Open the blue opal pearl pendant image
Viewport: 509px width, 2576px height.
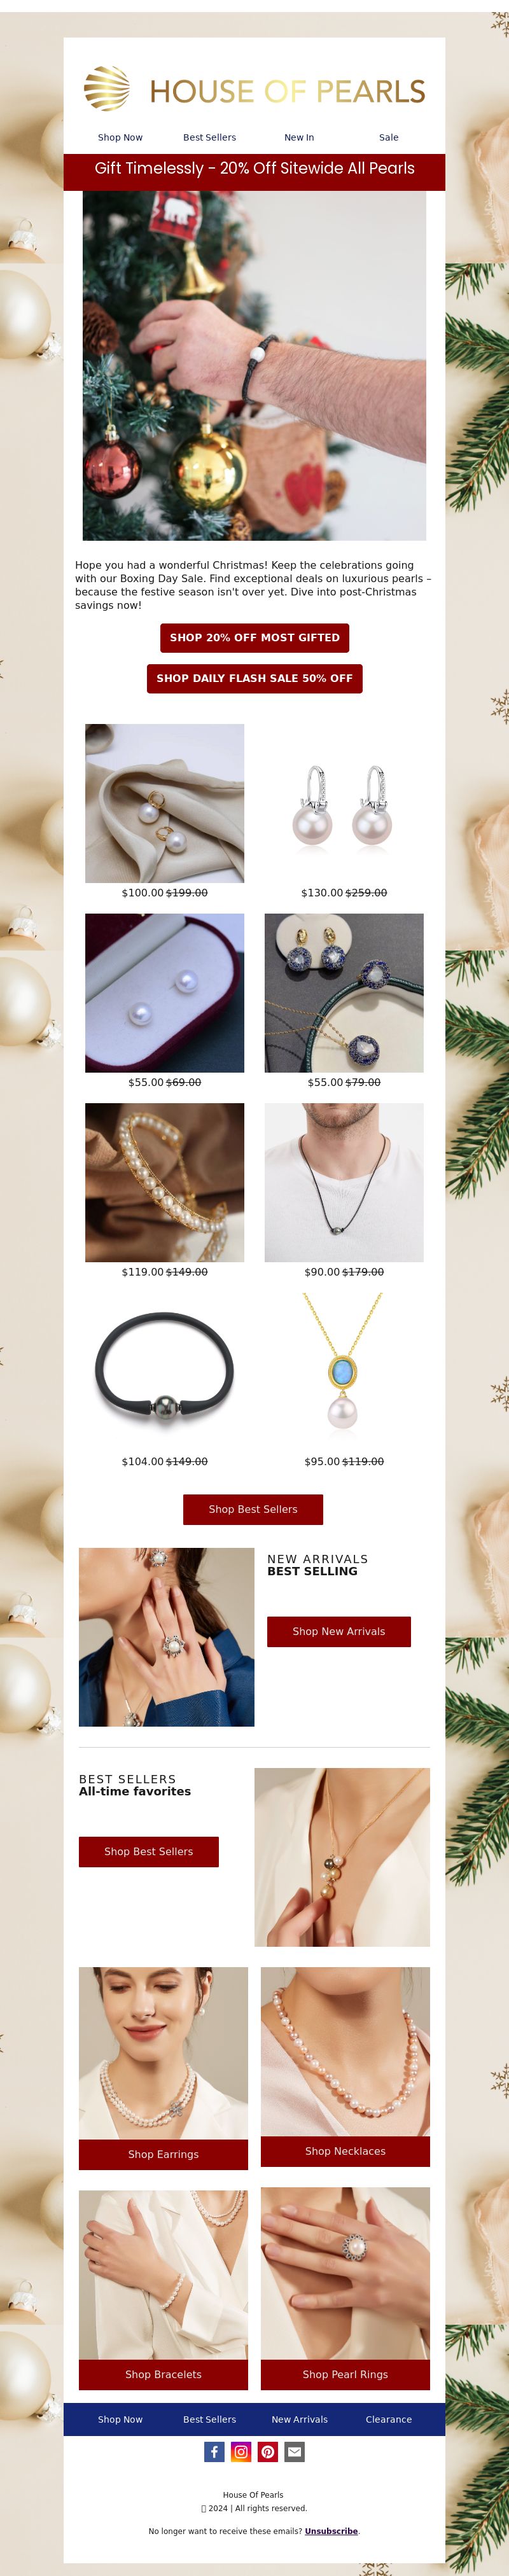pos(344,1371)
